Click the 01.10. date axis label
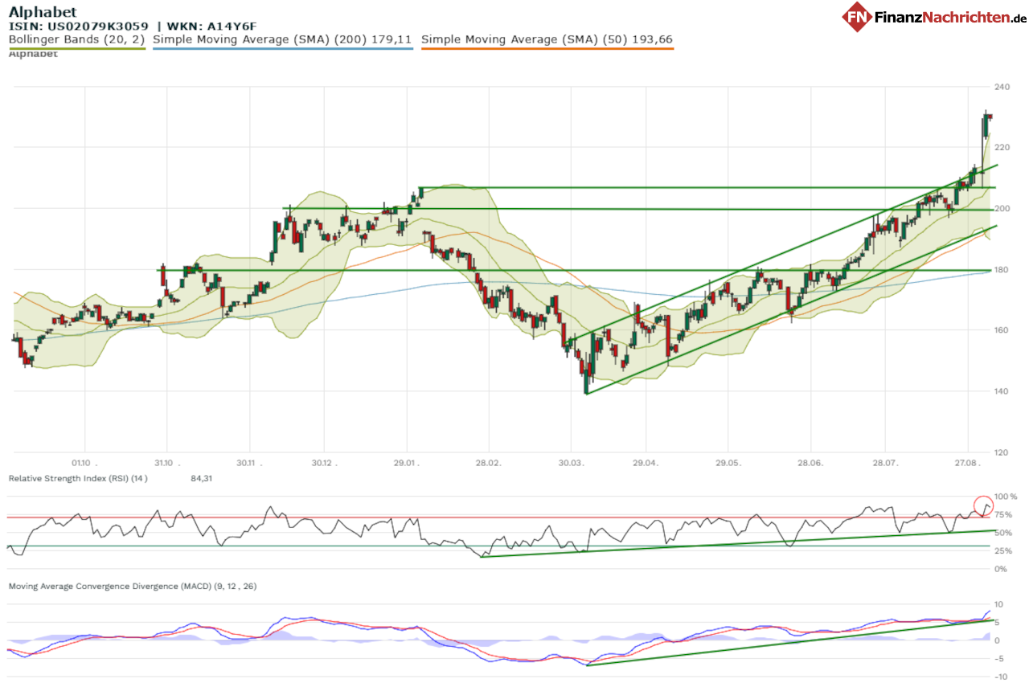 84,463
